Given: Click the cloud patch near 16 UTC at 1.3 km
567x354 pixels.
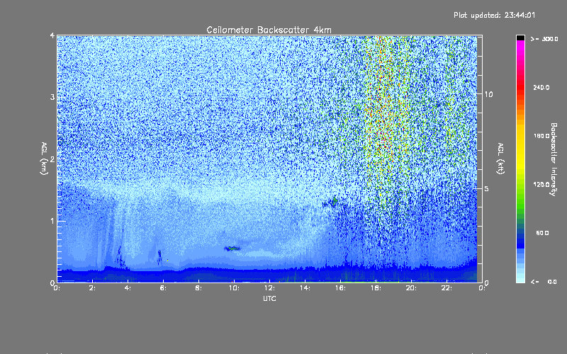Looking at the screenshot, I should 331,202.
